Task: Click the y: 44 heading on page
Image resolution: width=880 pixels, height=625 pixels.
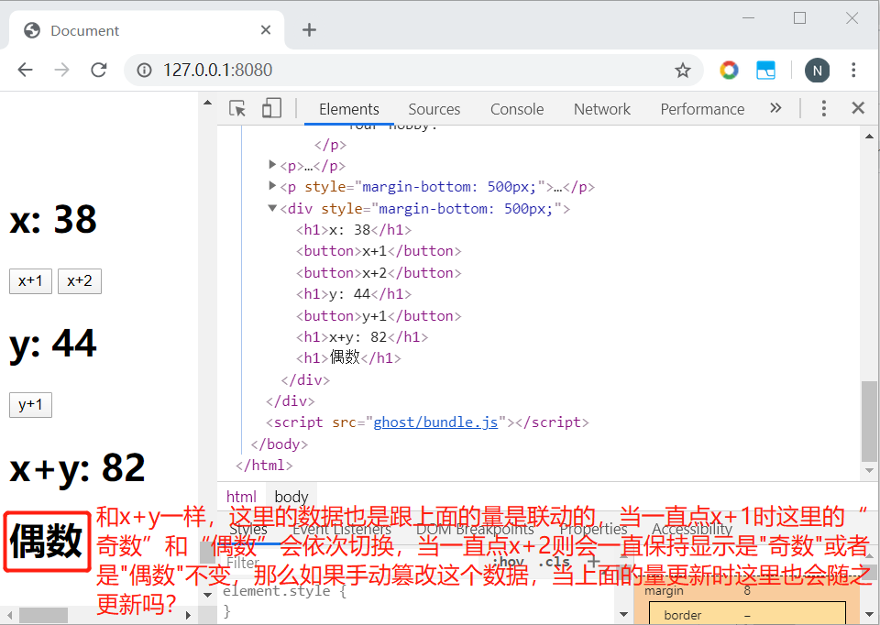Action: [53, 344]
